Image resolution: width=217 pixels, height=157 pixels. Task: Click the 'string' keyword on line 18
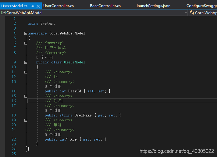pos(66,115)
